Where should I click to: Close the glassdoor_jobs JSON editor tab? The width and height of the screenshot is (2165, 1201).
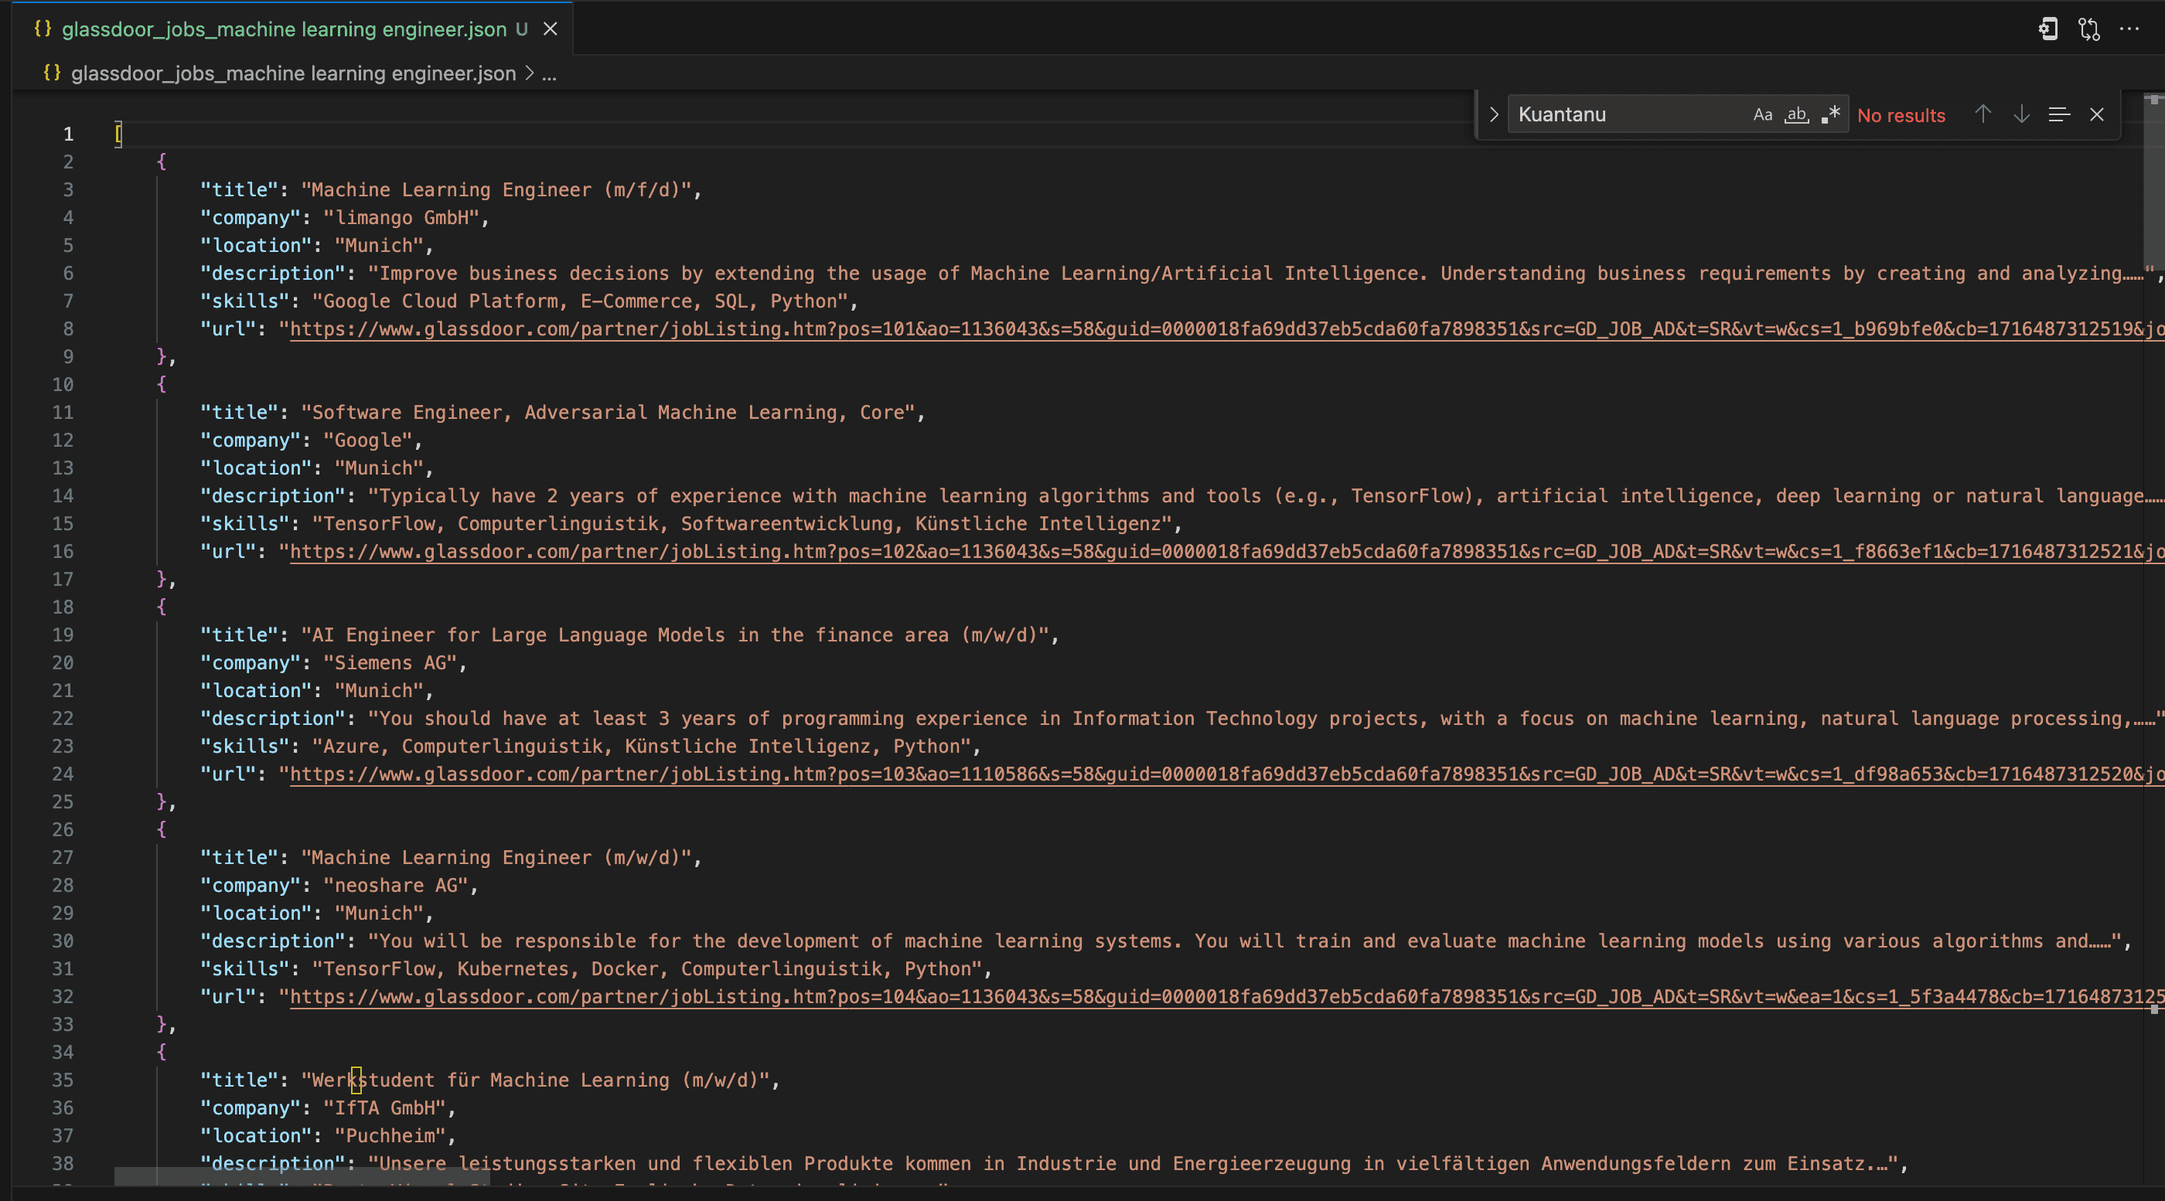pyautogui.click(x=551, y=29)
